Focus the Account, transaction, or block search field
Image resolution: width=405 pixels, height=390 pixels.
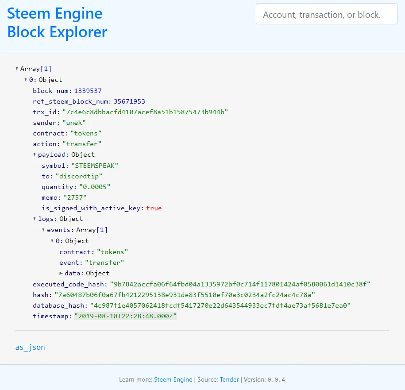(327, 14)
